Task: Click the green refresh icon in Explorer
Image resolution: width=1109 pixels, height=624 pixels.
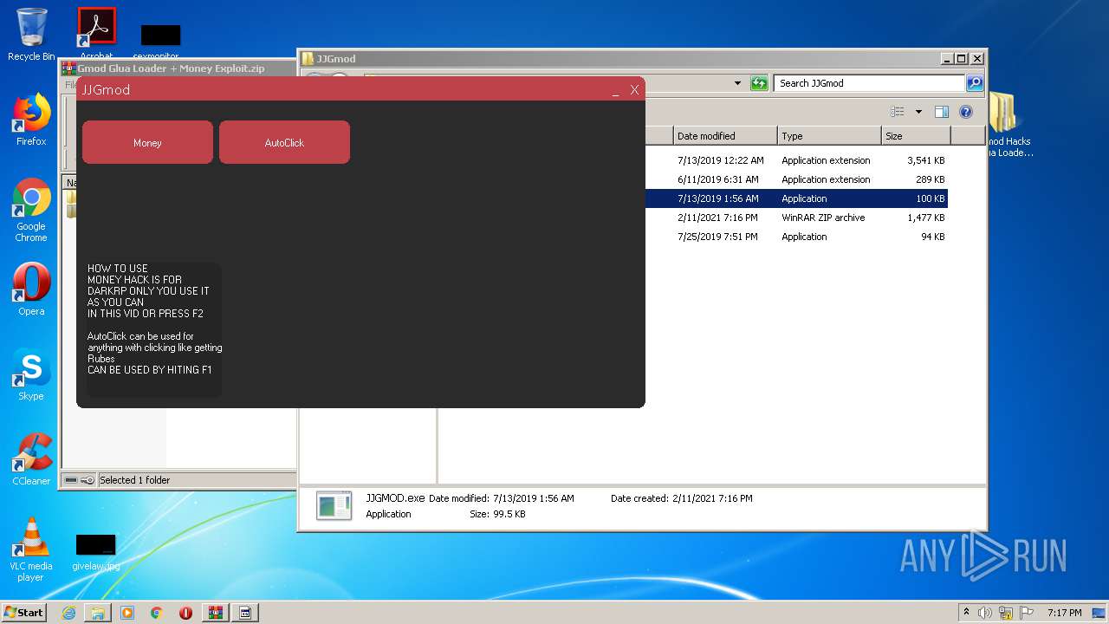Action: click(x=759, y=83)
